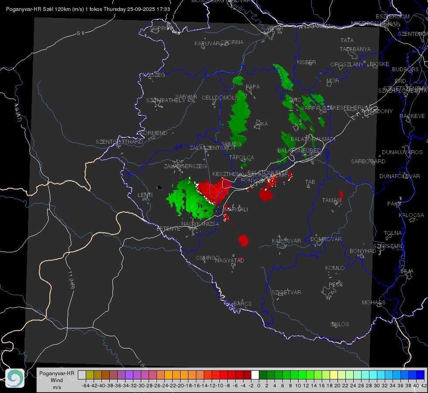The height and width of the screenshot is (393, 428).
Task: Click the SZOMBATHELY city label
Action: (166, 100)
